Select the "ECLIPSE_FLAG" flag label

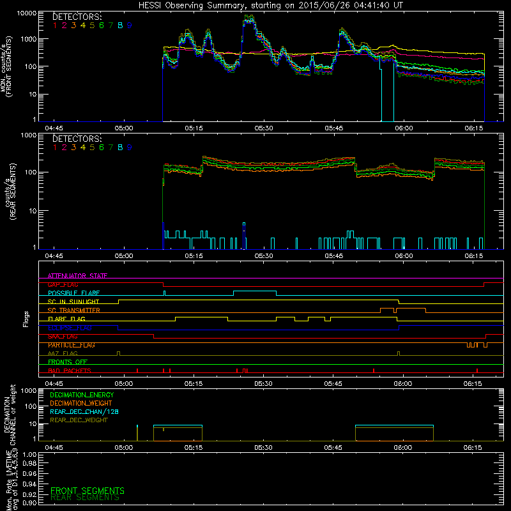pos(70,328)
